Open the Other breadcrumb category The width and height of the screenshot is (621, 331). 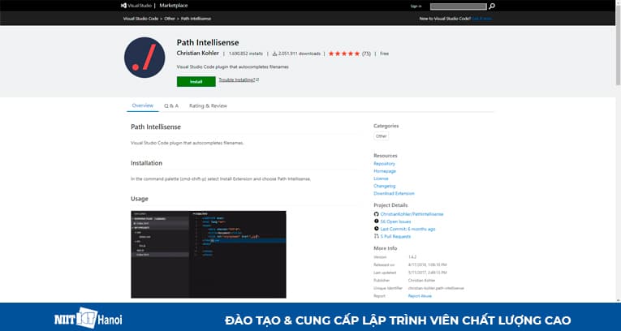170,19
